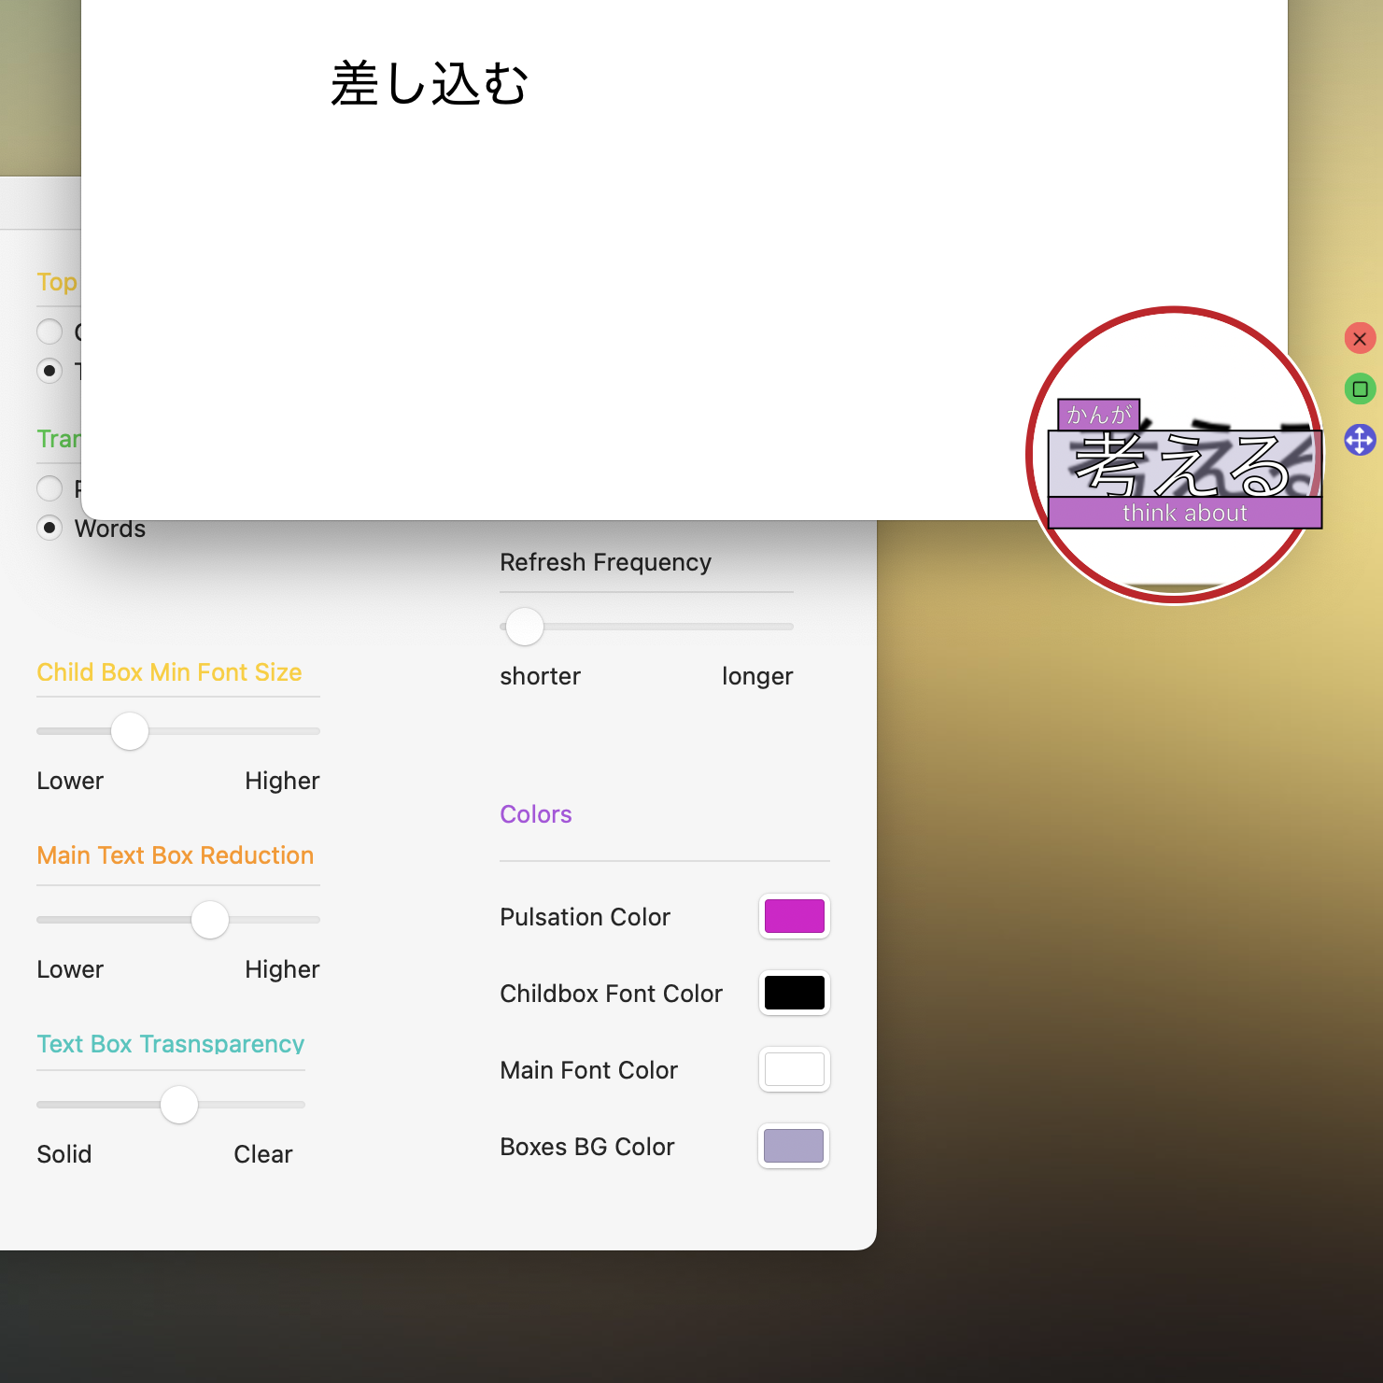The width and height of the screenshot is (1383, 1383).
Task: Click the 考える main text box in the lens
Action: [x=1184, y=464]
